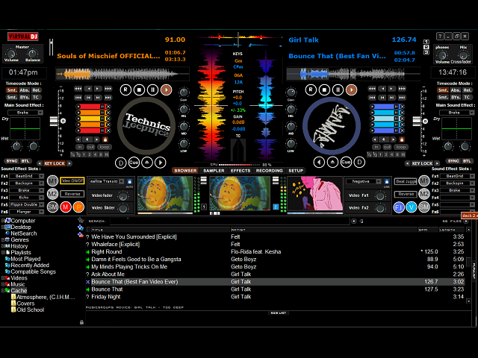Screen dimensions: 478x358
Task: Click the left deck pitch slider handle
Action: 54,121
